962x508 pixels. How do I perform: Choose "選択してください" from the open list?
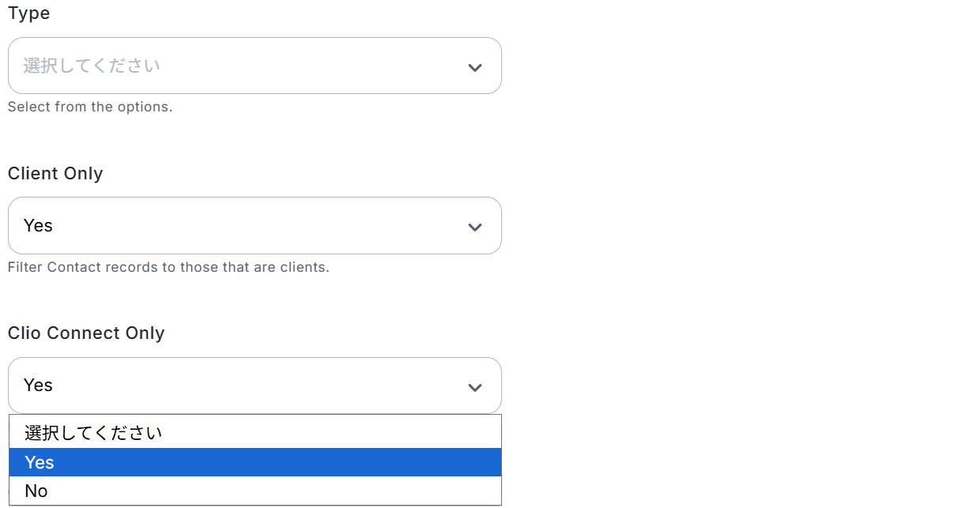(93, 433)
